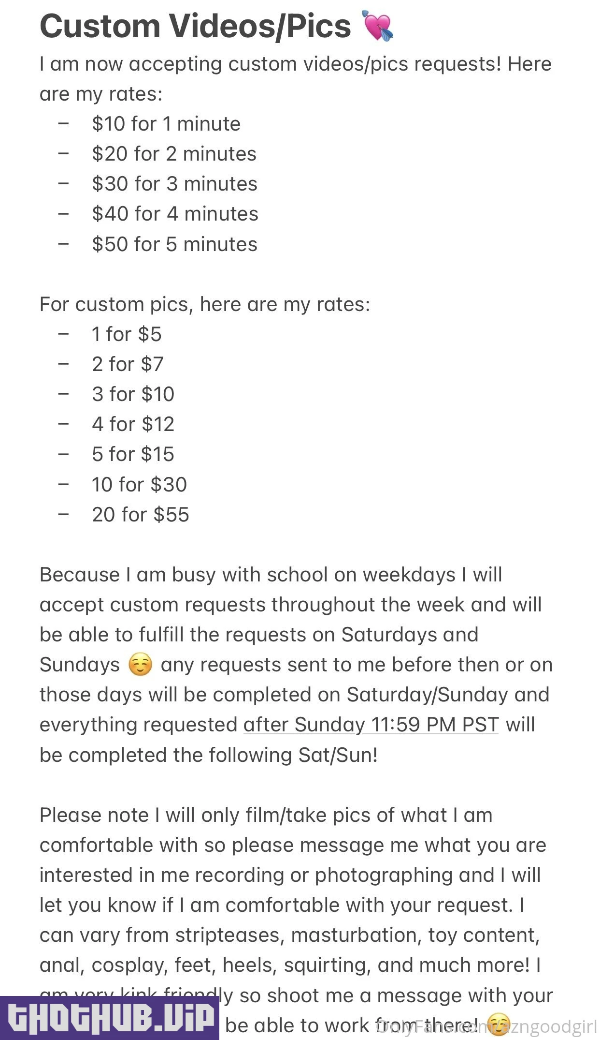Select the "$10 for 1 minute" list item
600x1040 pixels.
(166, 124)
